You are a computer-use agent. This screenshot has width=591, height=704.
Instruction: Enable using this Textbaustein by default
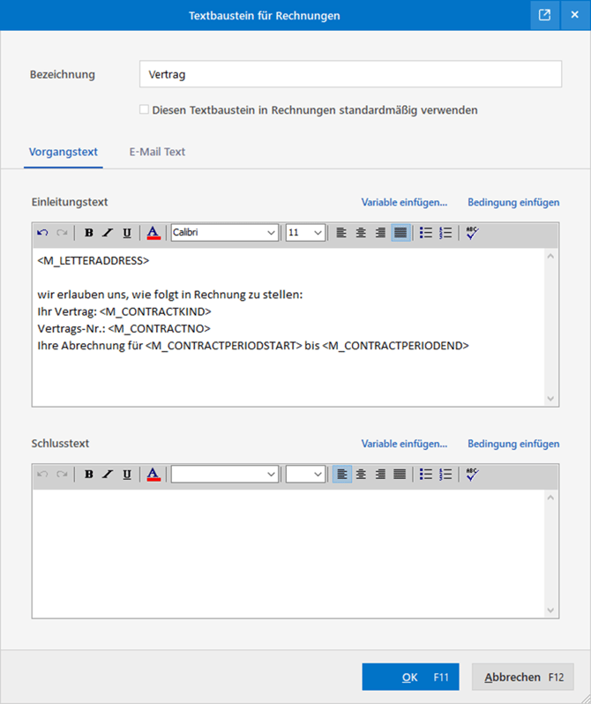pyautogui.click(x=144, y=110)
